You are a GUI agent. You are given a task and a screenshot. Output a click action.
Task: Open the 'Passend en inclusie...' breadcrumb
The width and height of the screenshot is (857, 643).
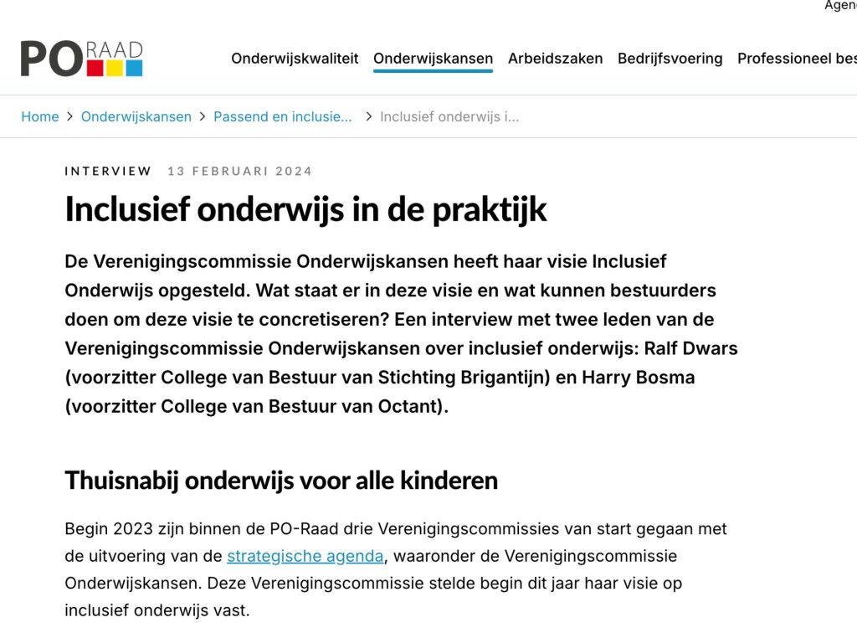(282, 116)
